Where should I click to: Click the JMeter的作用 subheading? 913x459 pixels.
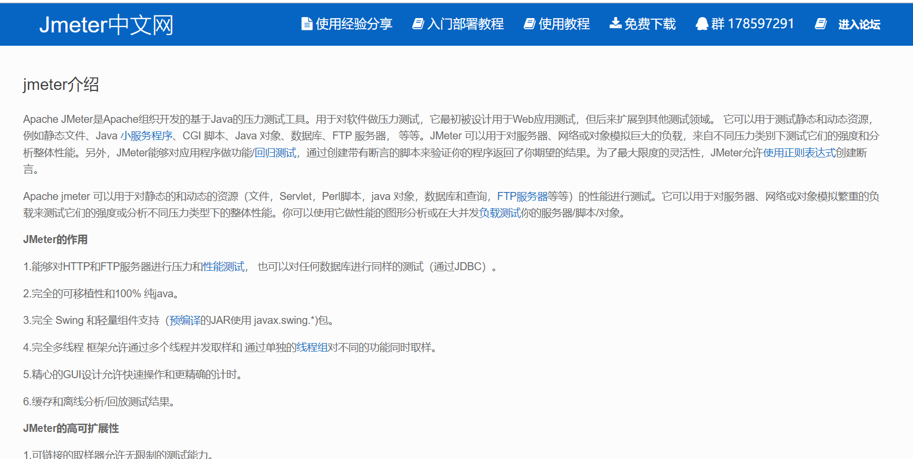tap(55, 240)
